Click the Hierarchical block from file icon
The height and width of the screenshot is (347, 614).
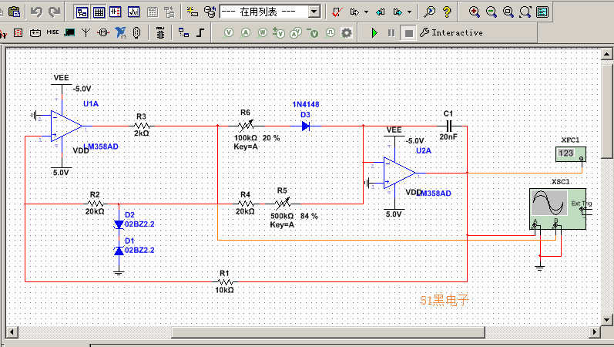point(183,32)
